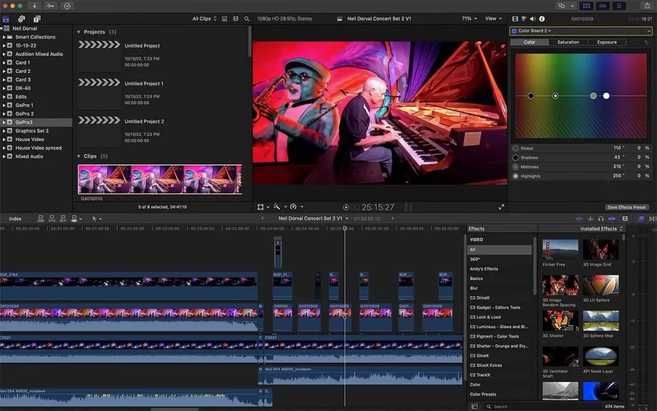Open the Color Board 2 correction dropdown
Viewport: 657px width, 411px height.
click(534, 31)
